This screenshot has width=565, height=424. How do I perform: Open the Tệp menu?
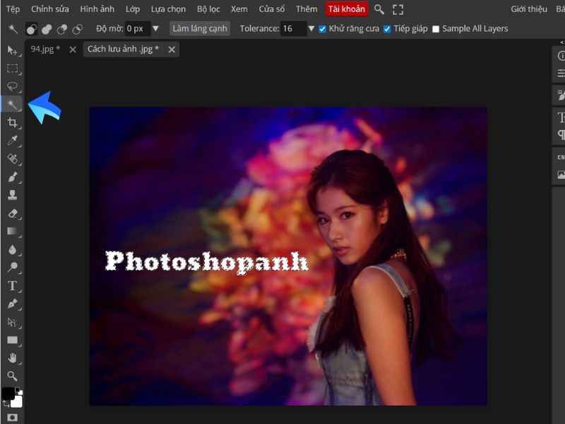[13, 9]
